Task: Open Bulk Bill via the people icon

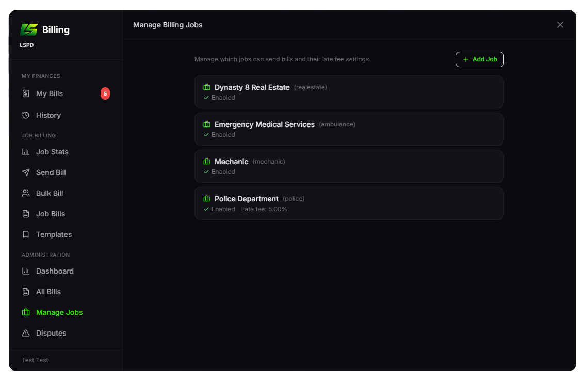Action: [x=26, y=193]
